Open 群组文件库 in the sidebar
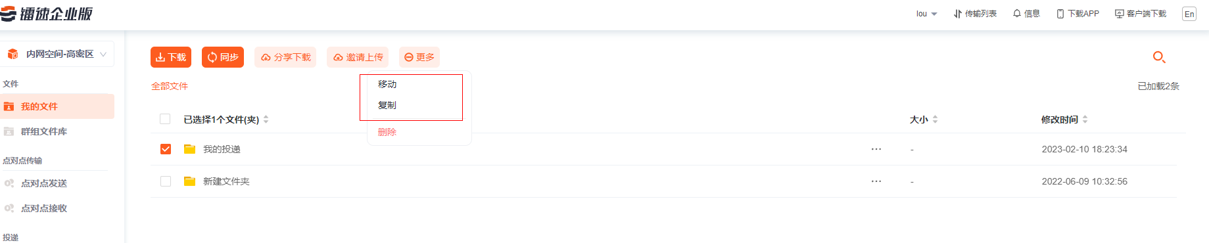Viewport: 1209px width, 243px height. coord(43,131)
